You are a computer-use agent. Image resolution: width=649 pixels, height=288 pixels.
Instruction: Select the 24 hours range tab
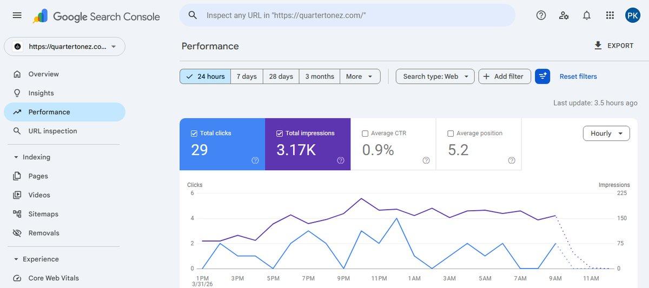(206, 76)
